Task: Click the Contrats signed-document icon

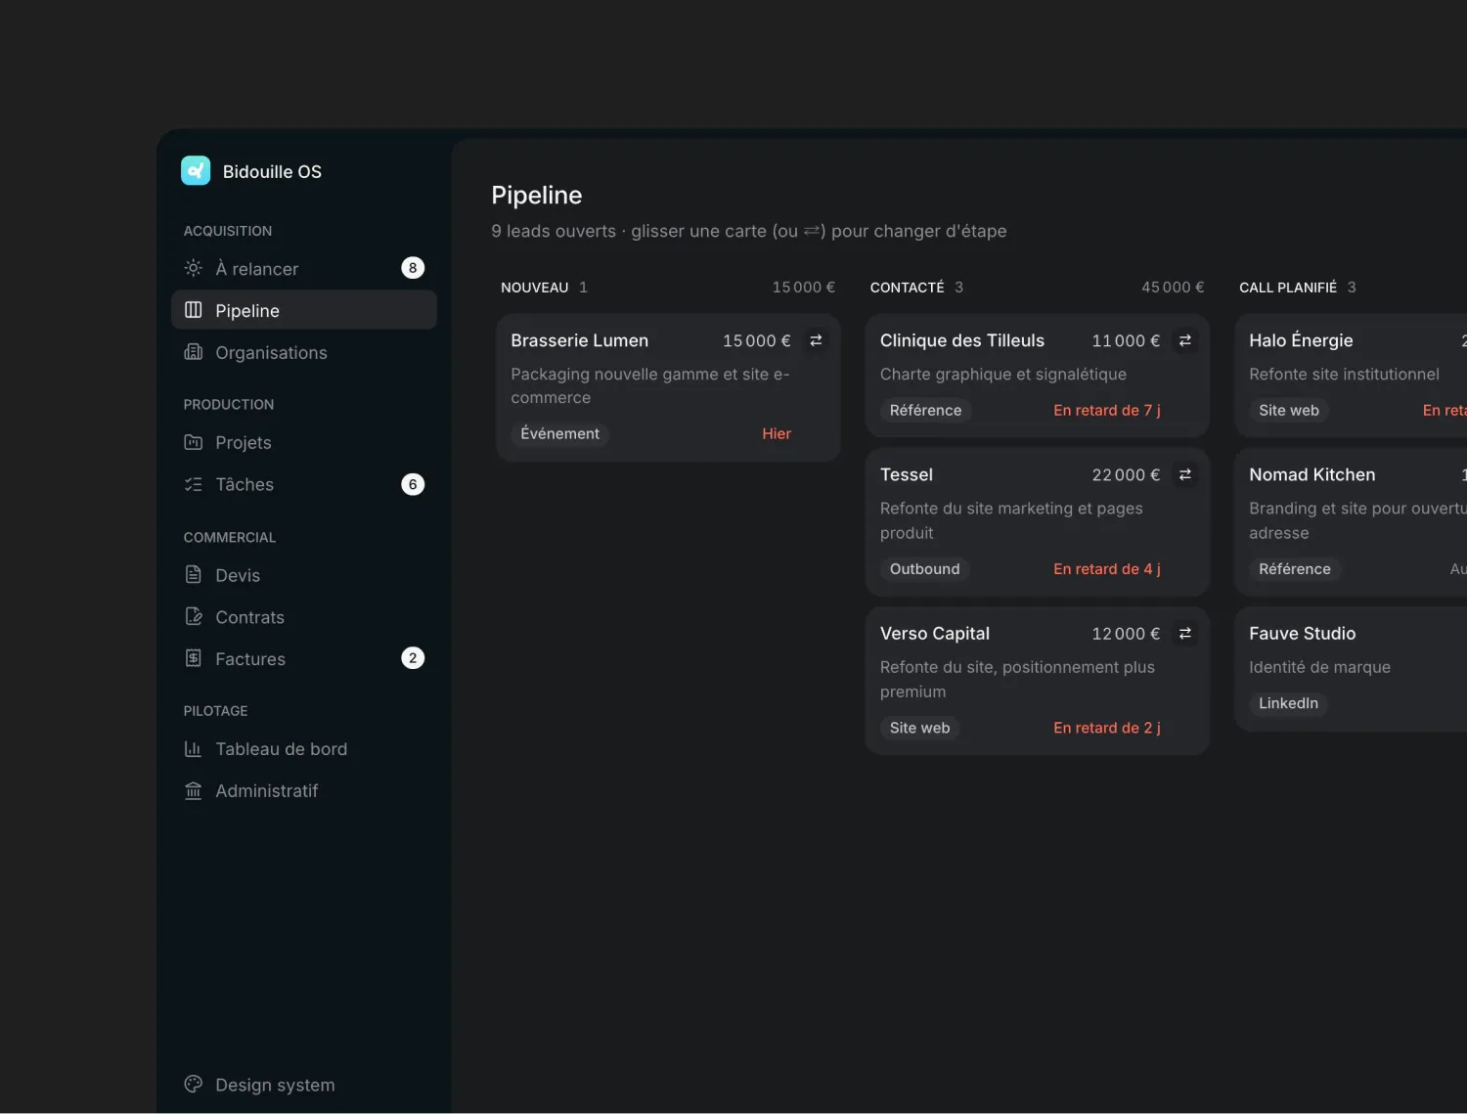Action: (194, 617)
